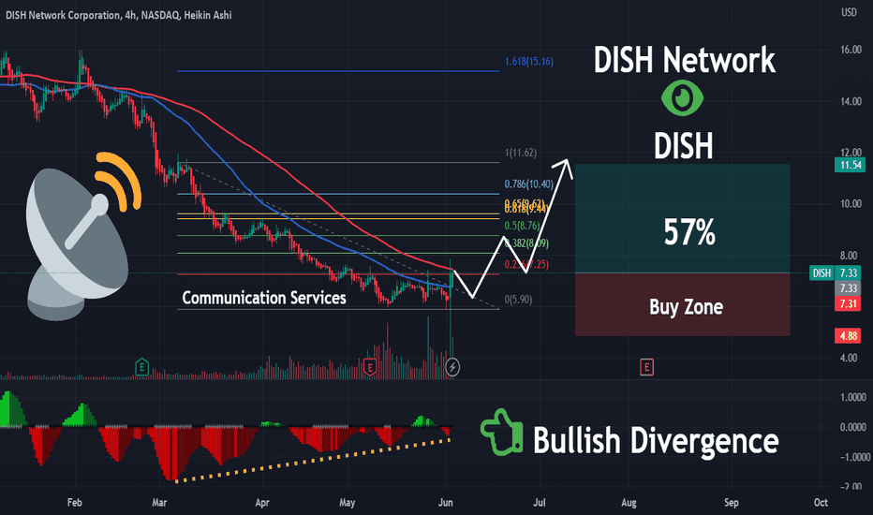Click the 10.00 price axis label
Viewport: 873px width, 515px height.
[x=851, y=204]
